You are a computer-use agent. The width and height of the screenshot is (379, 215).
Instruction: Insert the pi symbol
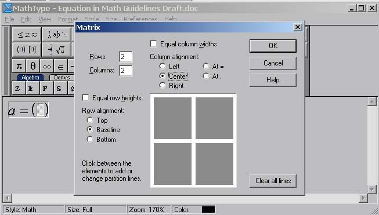19,66
